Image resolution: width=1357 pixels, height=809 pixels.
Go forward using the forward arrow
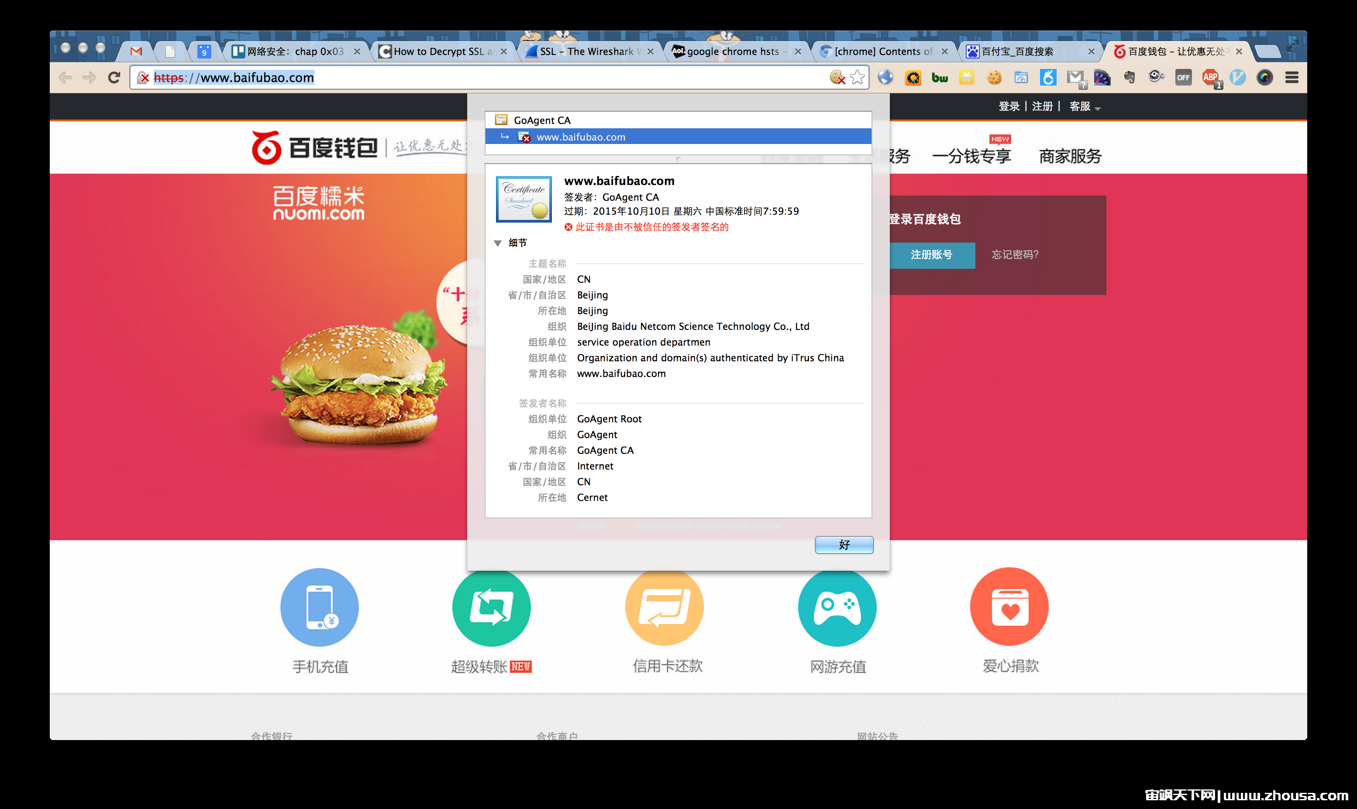pyautogui.click(x=89, y=77)
